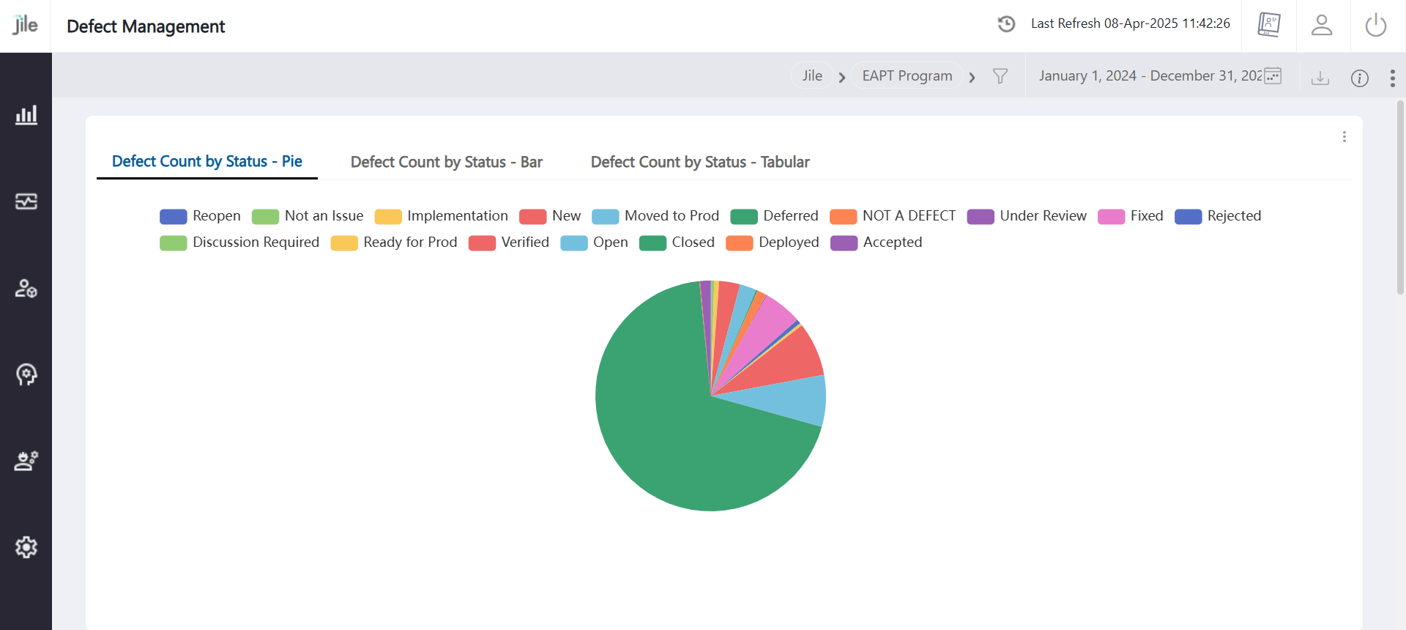Expand the chart card three-dot menu
The width and height of the screenshot is (1406, 630).
pos(1344,137)
